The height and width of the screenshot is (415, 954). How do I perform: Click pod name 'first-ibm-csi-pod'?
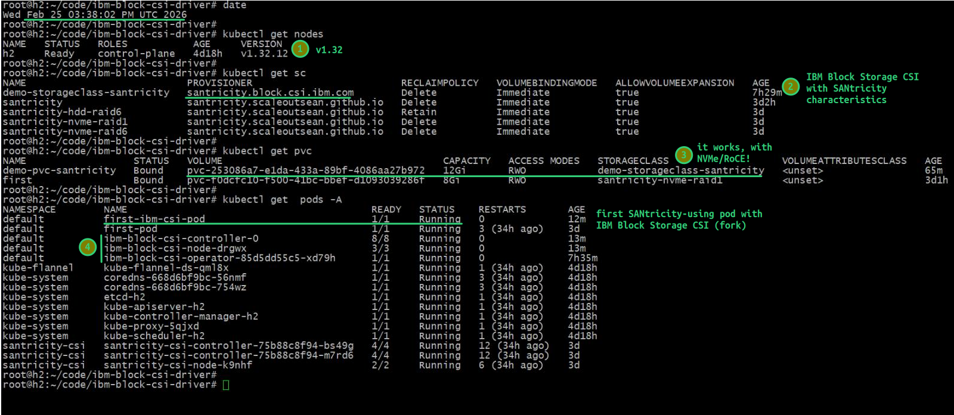point(154,219)
